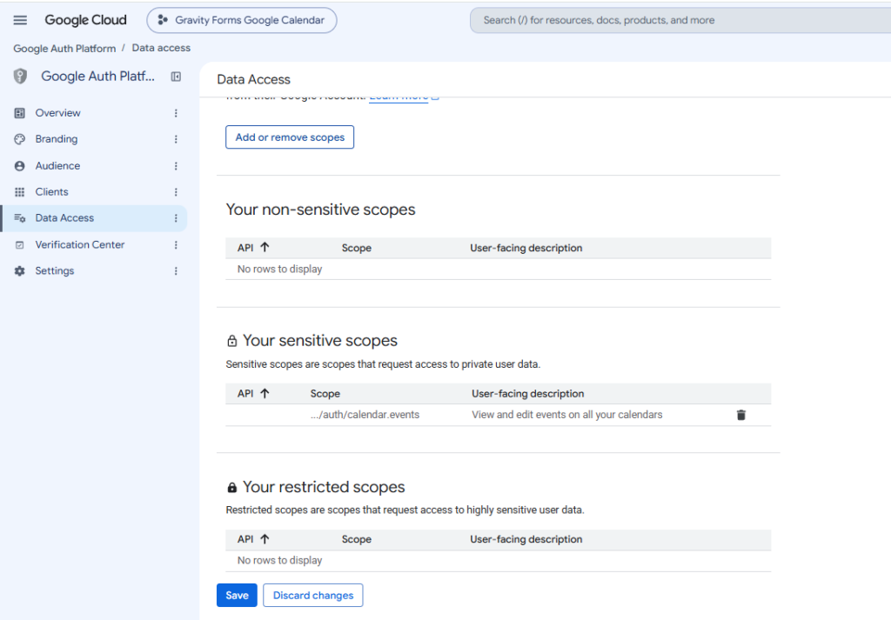Click the Settings gear icon

(x=19, y=270)
